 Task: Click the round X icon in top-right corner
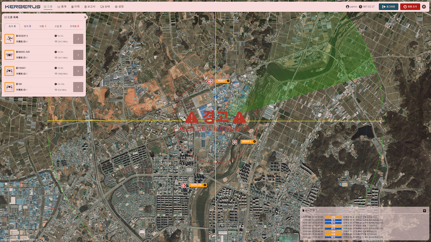(x=424, y=7)
